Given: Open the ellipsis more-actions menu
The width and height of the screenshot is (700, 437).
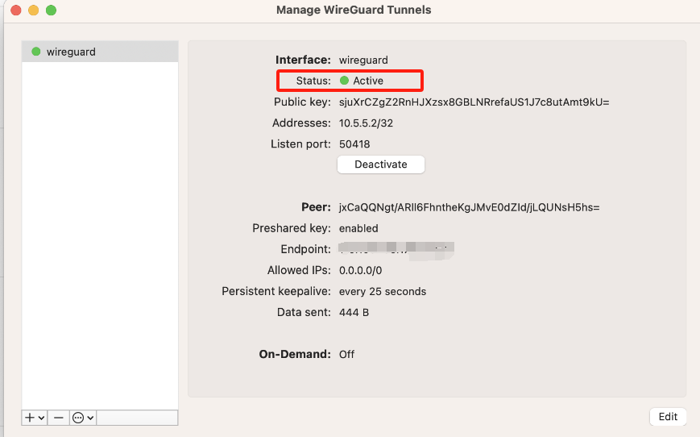Looking at the screenshot, I should 83,418.
